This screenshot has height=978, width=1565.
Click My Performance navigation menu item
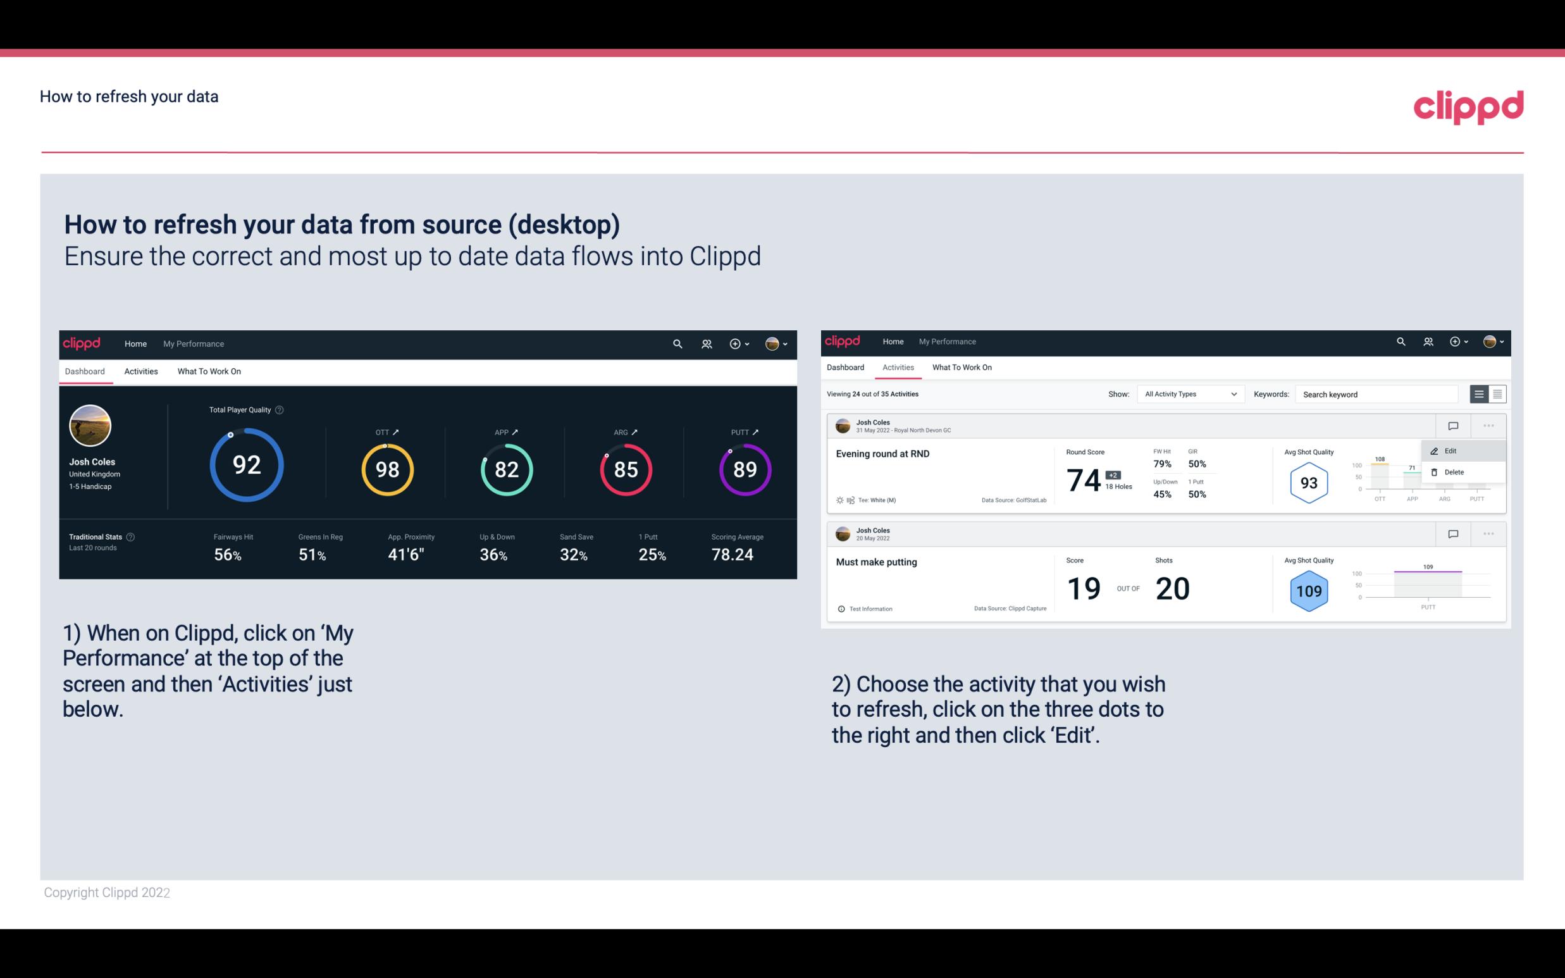click(x=193, y=342)
